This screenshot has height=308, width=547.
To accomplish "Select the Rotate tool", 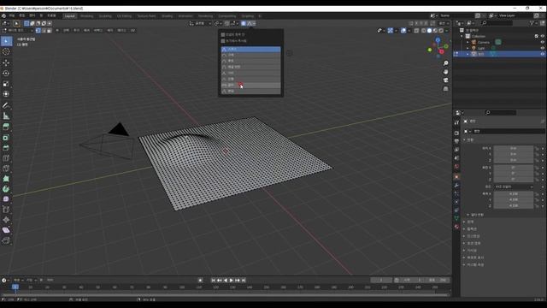I will (6, 74).
